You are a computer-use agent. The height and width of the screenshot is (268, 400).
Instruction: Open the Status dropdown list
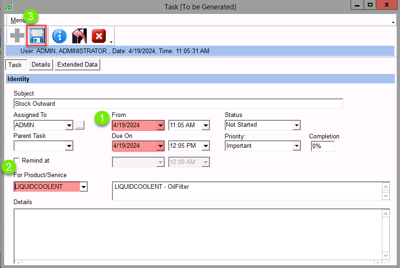296,125
